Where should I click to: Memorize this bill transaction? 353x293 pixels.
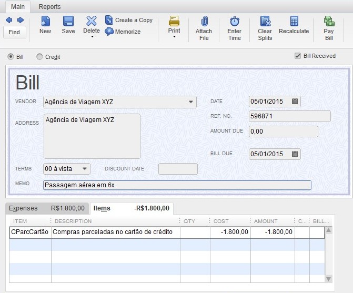tap(123, 32)
